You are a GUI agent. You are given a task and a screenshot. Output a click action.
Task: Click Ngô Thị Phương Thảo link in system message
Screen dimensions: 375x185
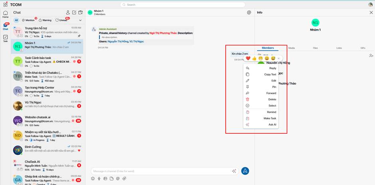[163, 33]
